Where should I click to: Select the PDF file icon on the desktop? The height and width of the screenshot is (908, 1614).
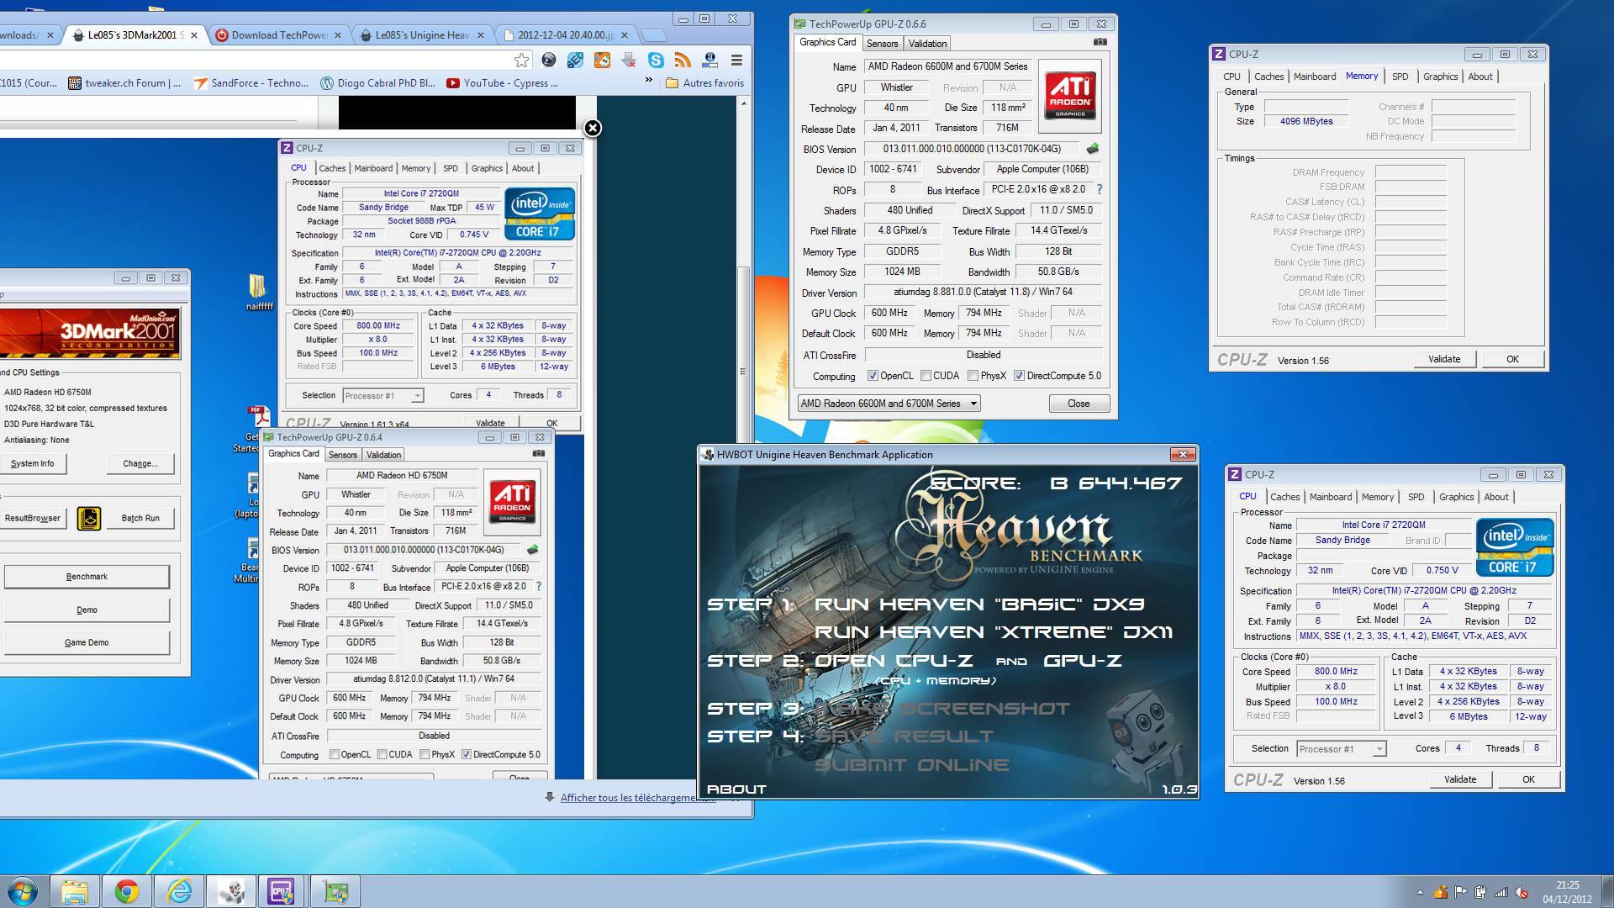(x=258, y=416)
